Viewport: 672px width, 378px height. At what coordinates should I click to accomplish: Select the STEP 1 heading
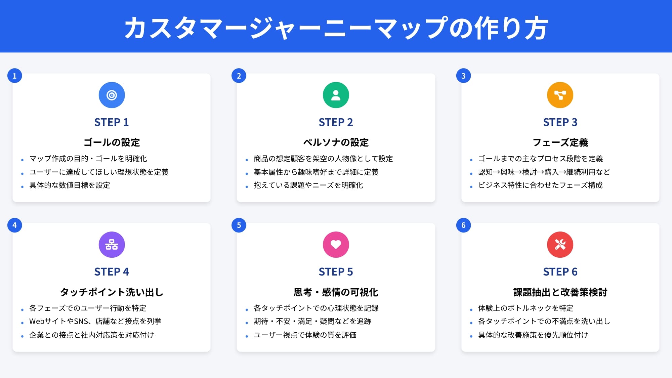point(112,122)
